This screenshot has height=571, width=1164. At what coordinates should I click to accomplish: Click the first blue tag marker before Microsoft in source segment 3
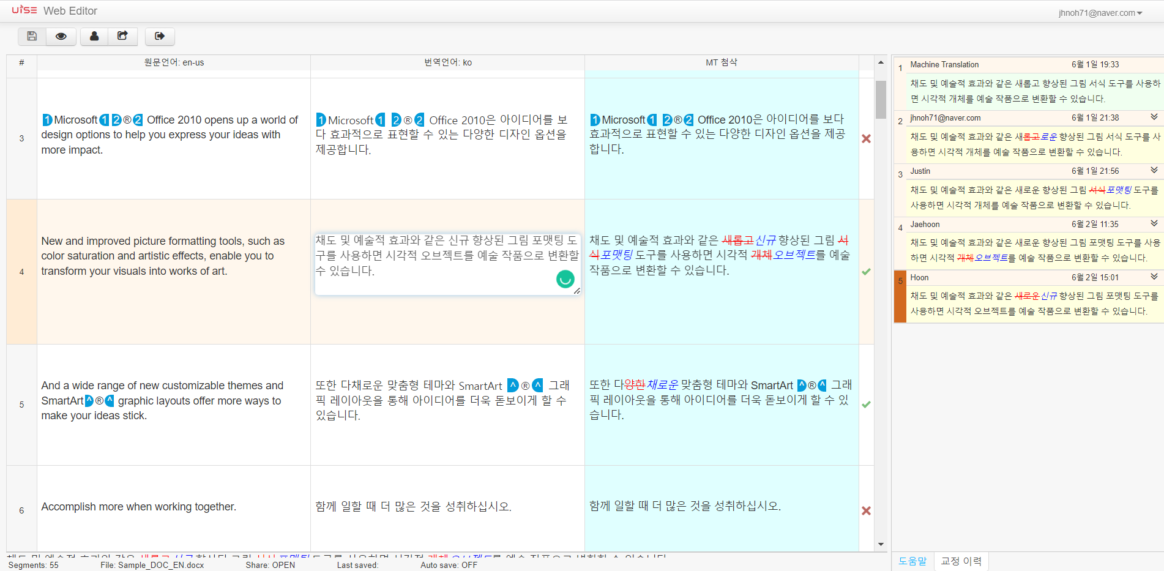point(47,120)
